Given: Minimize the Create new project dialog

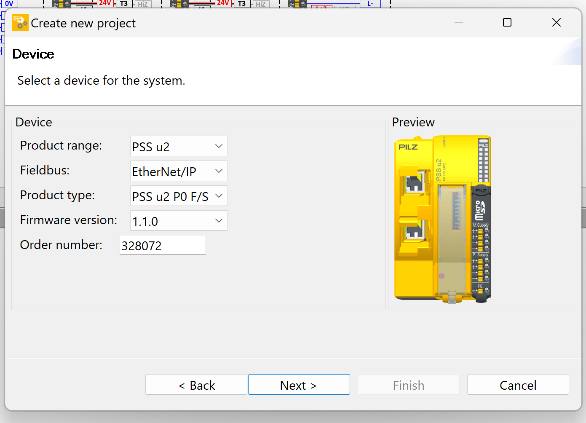Looking at the screenshot, I should [x=459, y=22].
